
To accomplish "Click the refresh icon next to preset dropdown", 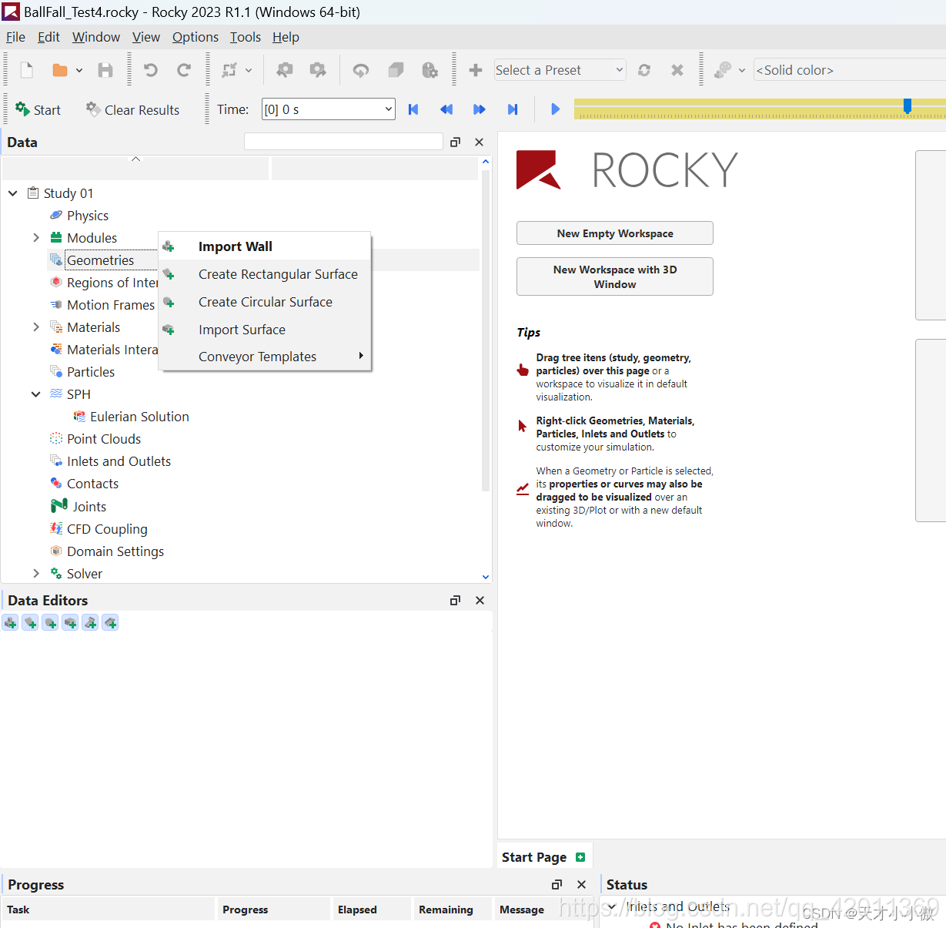I will pyautogui.click(x=644, y=70).
